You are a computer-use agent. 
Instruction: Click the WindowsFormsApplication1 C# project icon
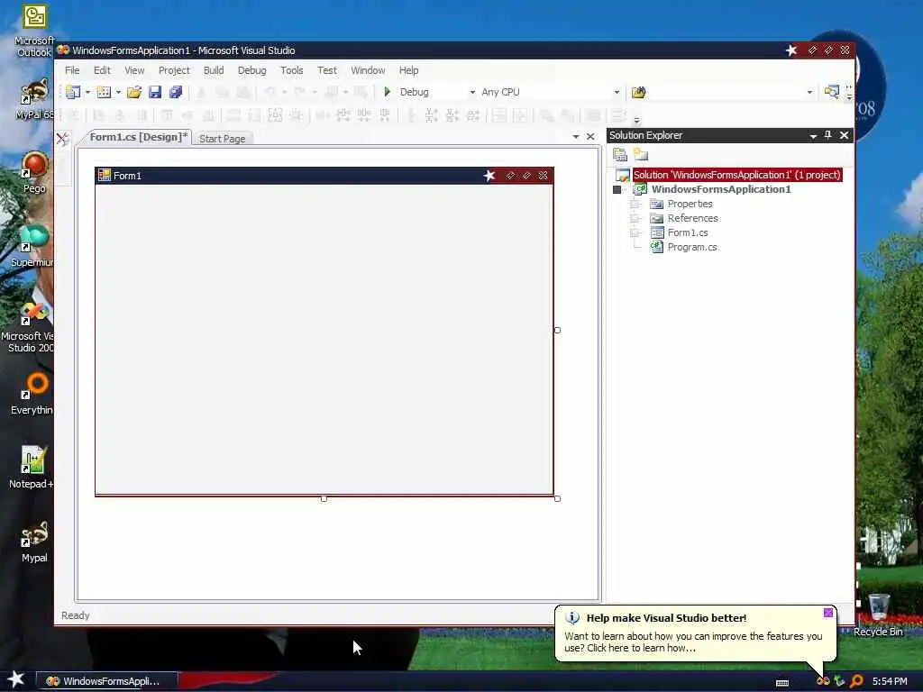point(640,189)
